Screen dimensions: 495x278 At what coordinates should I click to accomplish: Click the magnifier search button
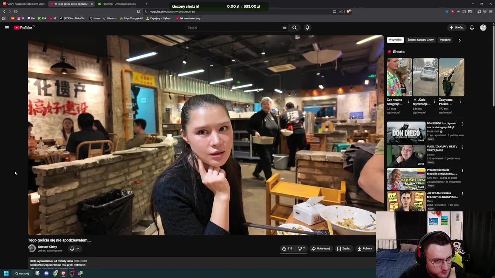tap(294, 27)
